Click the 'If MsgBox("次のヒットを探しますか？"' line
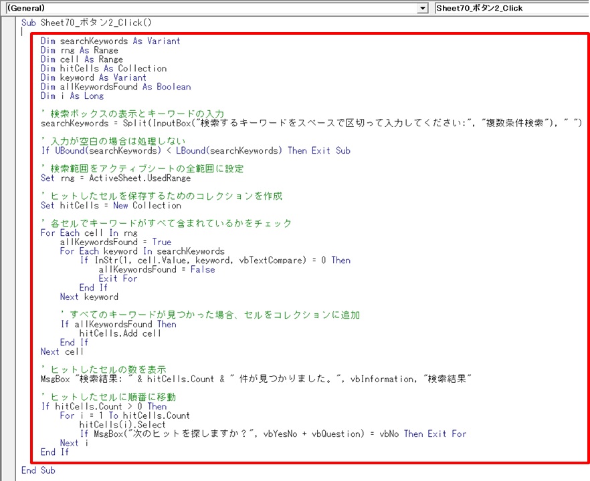 coord(273,434)
